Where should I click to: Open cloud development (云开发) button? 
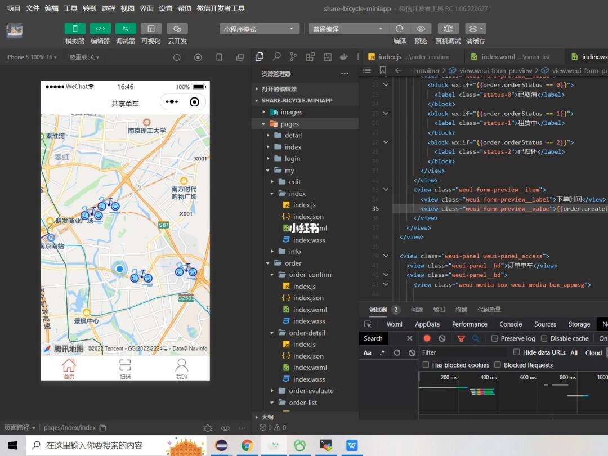(x=177, y=29)
